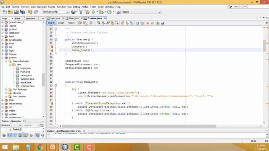Open the Navigate menu

[42, 7]
